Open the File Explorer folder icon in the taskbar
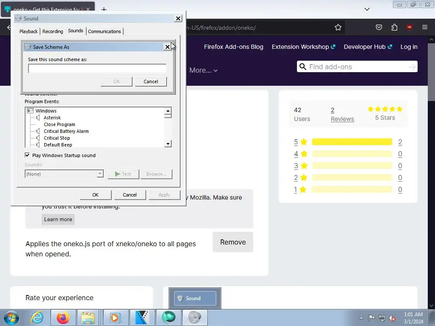Screen dimensions: 435x326 (88, 318)
